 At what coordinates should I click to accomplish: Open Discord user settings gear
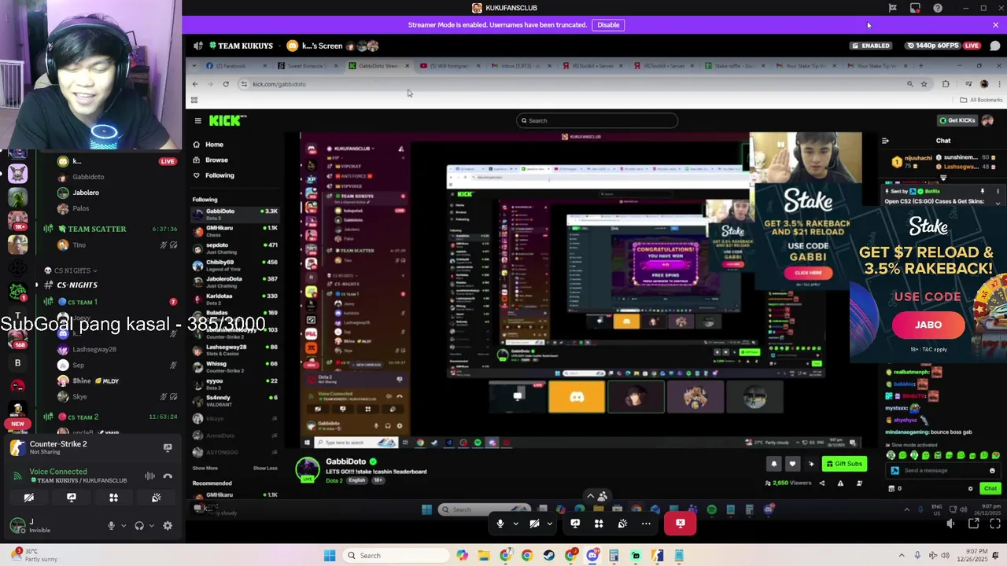pos(168,526)
